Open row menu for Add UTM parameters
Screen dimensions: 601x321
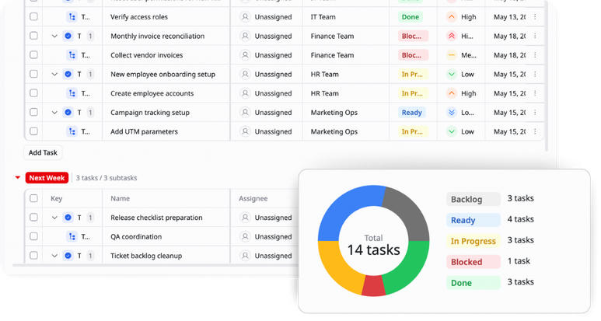point(535,132)
